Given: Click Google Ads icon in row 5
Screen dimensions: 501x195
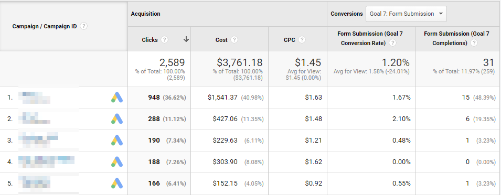Looking at the screenshot, I should pos(117,183).
